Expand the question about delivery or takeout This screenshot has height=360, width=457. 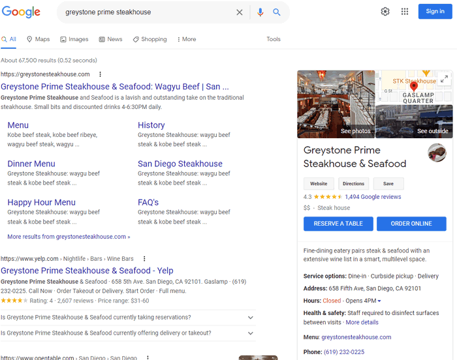[x=251, y=333]
